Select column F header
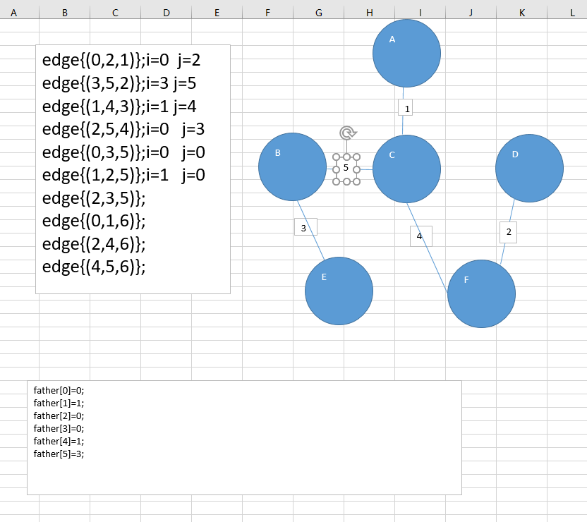The height and width of the screenshot is (522, 587). click(267, 13)
